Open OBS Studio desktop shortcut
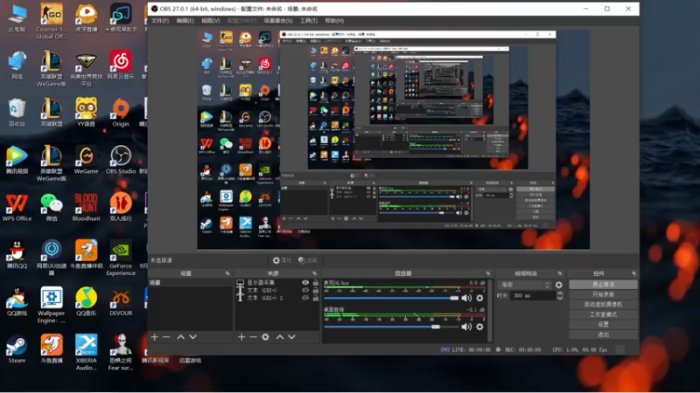 (x=121, y=160)
